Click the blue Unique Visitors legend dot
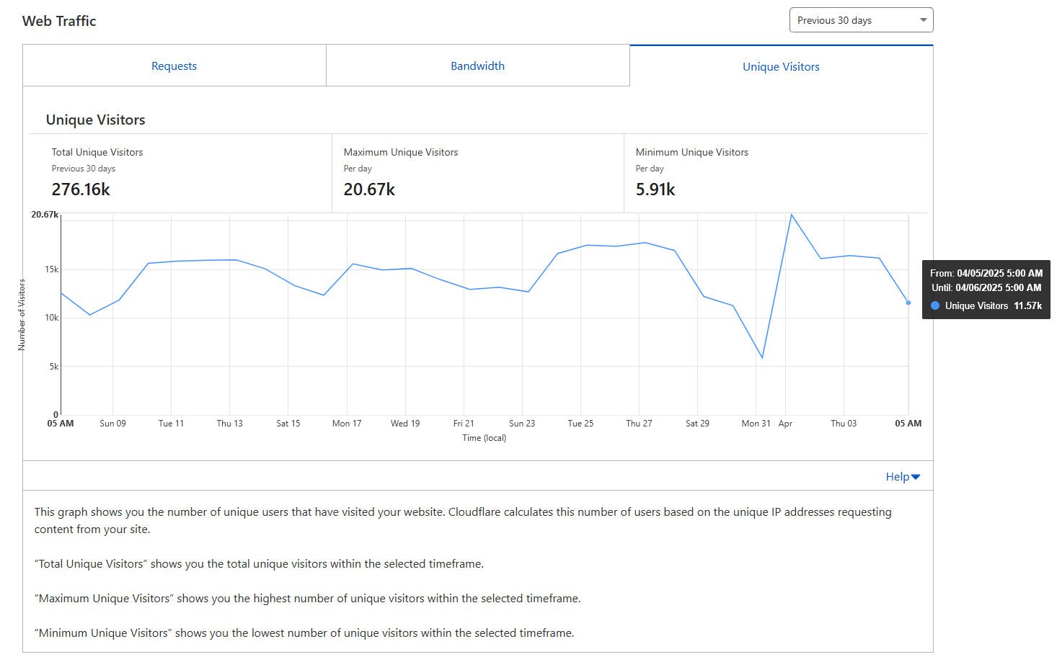The width and height of the screenshot is (1057, 657). point(935,306)
